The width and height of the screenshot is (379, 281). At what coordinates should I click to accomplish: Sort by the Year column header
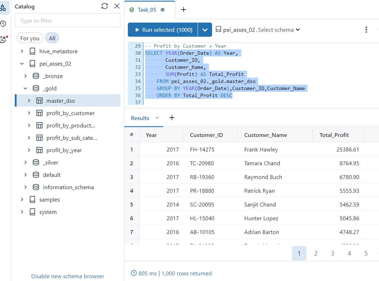(x=151, y=135)
